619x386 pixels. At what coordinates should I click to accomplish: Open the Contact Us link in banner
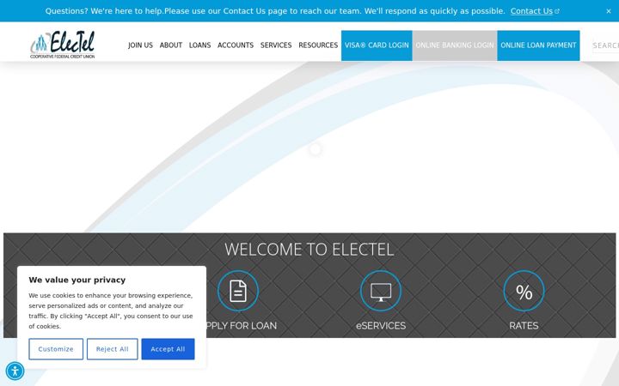535,11
